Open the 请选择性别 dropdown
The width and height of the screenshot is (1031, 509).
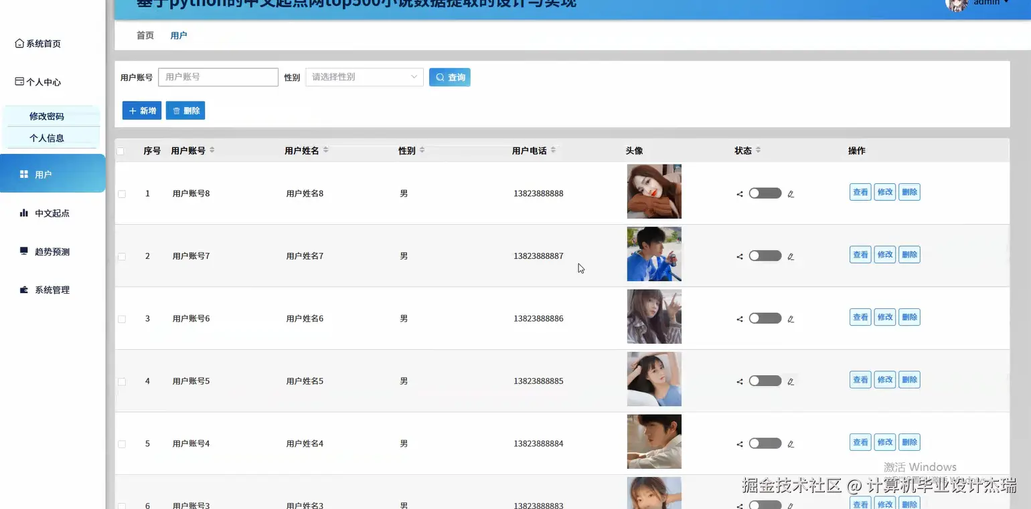click(364, 77)
